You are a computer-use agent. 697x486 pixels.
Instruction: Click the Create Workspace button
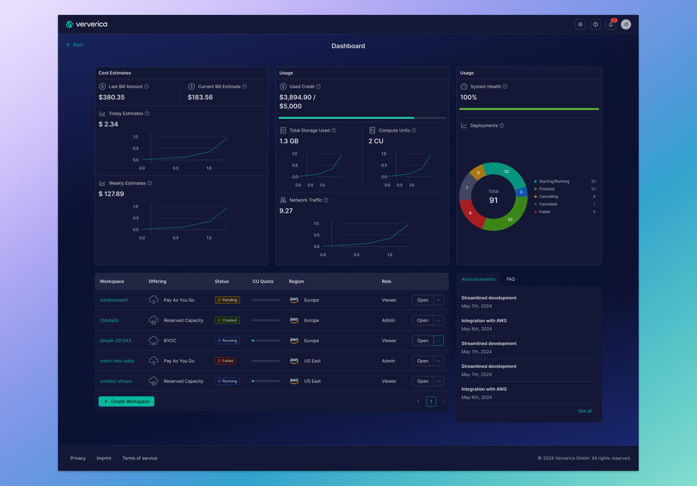pyautogui.click(x=126, y=401)
